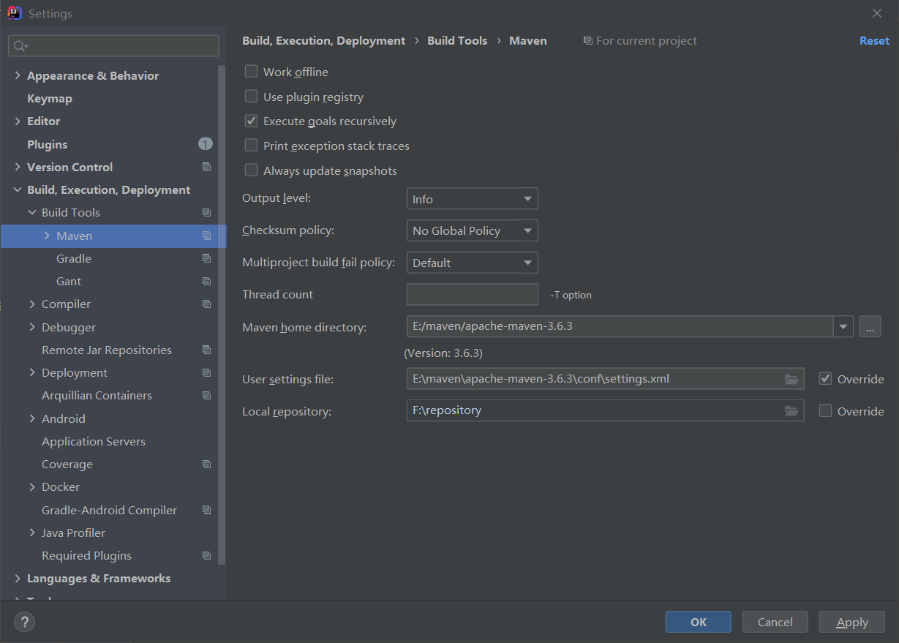Click browse button for Maven home
Viewport: 899px width, 643px height.
pos(870,326)
